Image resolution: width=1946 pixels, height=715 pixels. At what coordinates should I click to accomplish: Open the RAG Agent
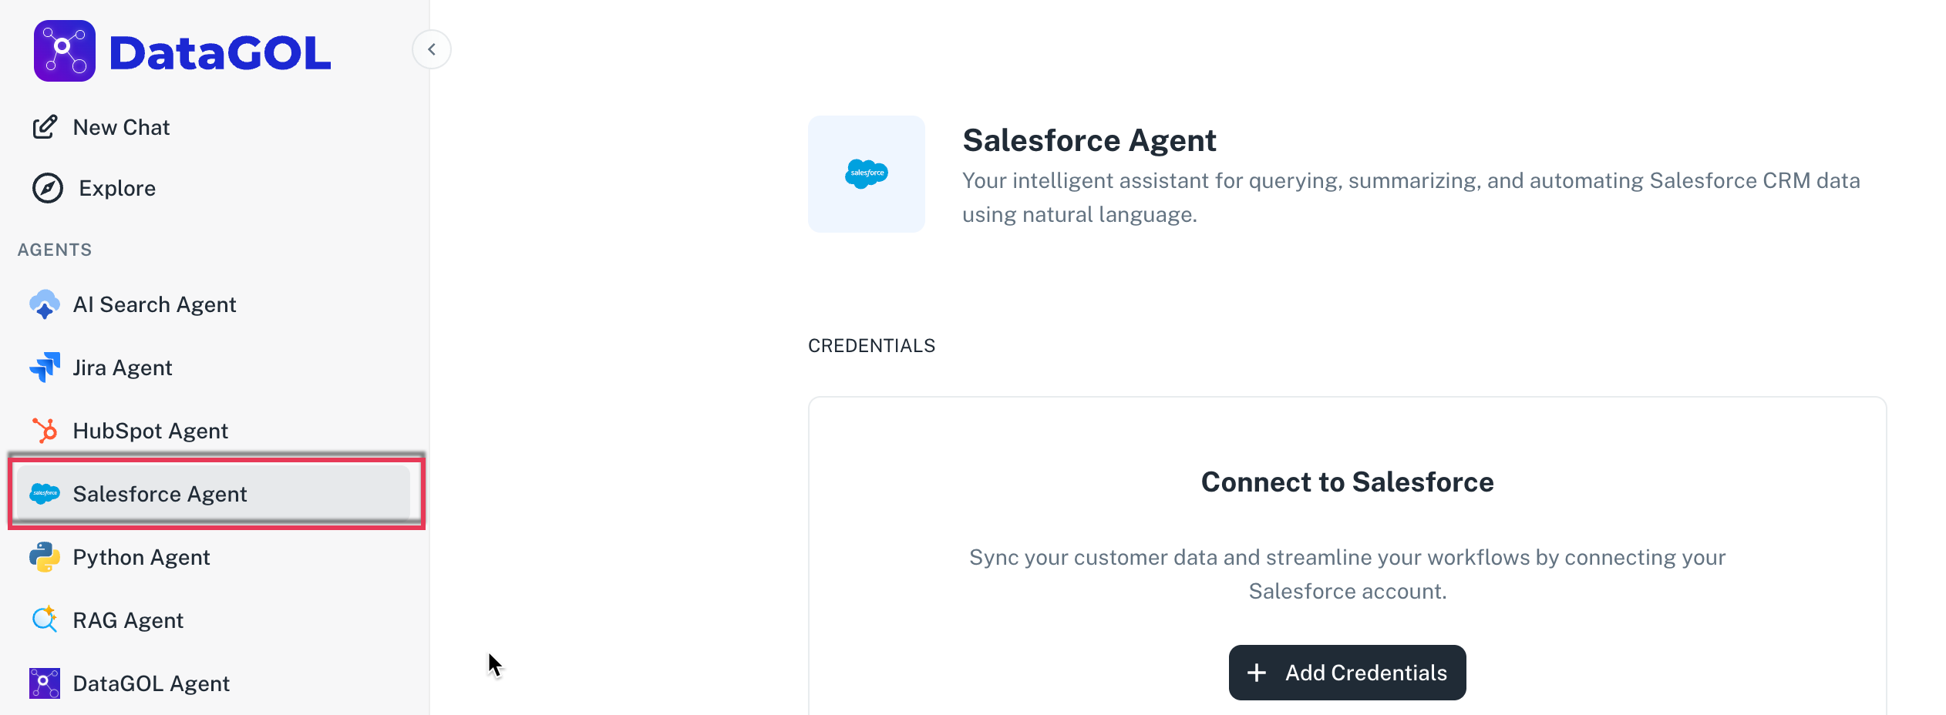click(x=128, y=620)
